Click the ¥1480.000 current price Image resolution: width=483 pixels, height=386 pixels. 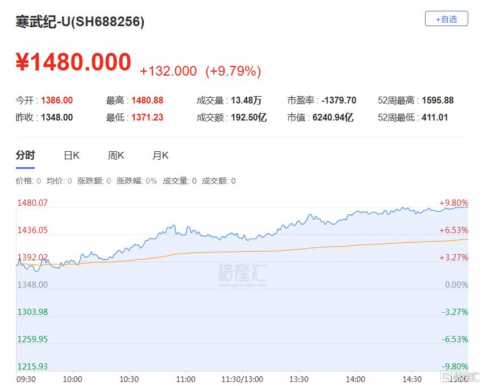(73, 63)
